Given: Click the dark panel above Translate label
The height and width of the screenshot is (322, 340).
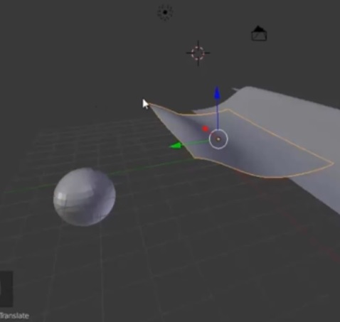Looking at the screenshot, I should pyautogui.click(x=6, y=289).
